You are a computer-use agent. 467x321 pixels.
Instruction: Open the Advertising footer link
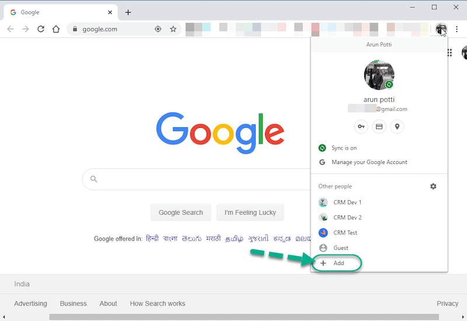[30, 303]
